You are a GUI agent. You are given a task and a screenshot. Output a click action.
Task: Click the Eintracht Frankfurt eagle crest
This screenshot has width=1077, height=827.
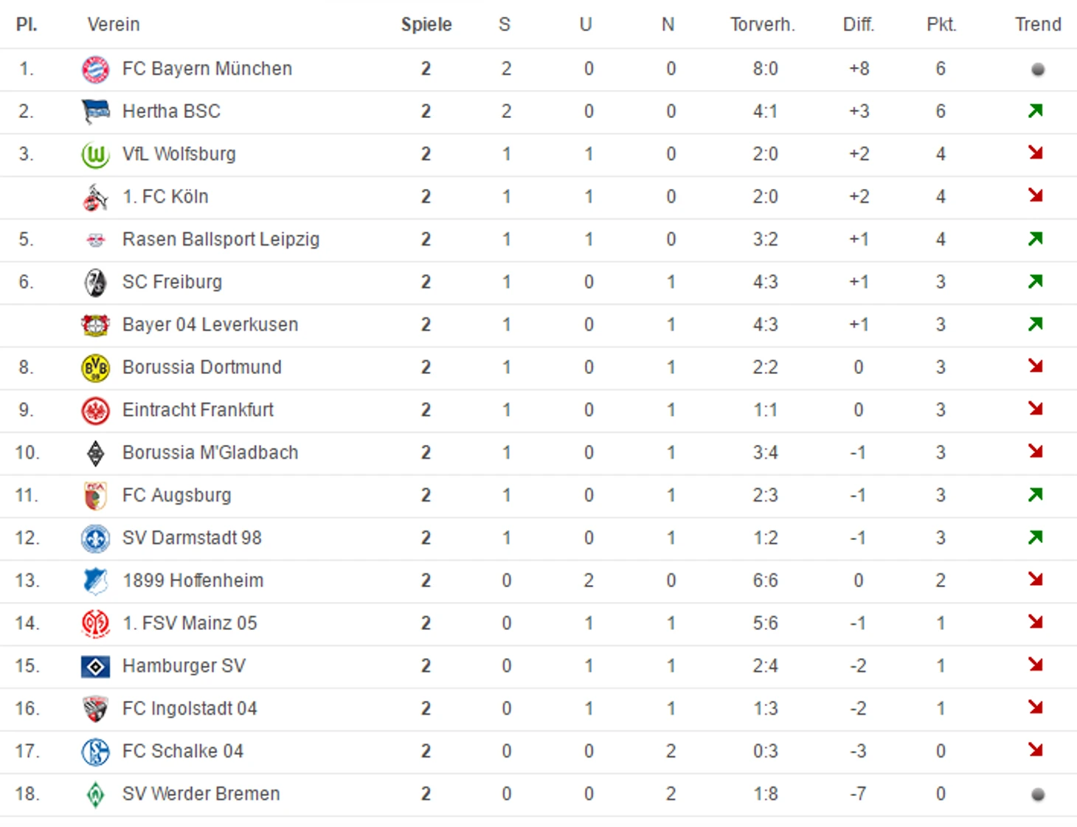pyautogui.click(x=95, y=411)
